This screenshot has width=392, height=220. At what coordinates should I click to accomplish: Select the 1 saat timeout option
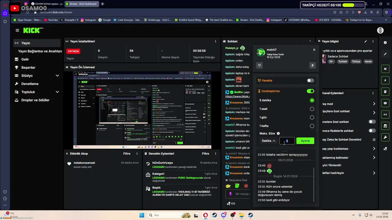(312, 109)
